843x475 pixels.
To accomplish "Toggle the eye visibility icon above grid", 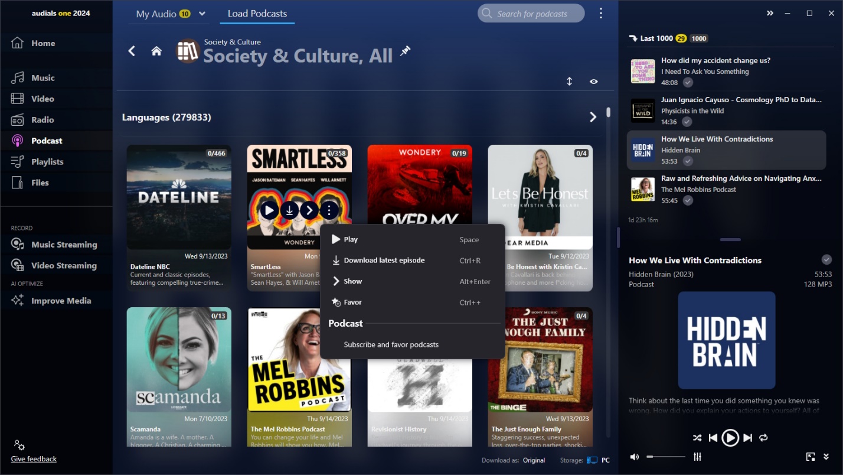I will tap(594, 82).
